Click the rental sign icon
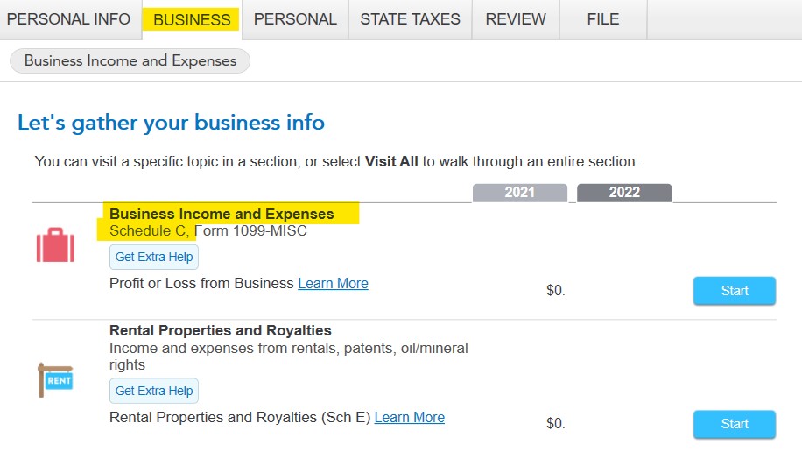Image resolution: width=802 pixels, height=452 pixels. pos(55,380)
